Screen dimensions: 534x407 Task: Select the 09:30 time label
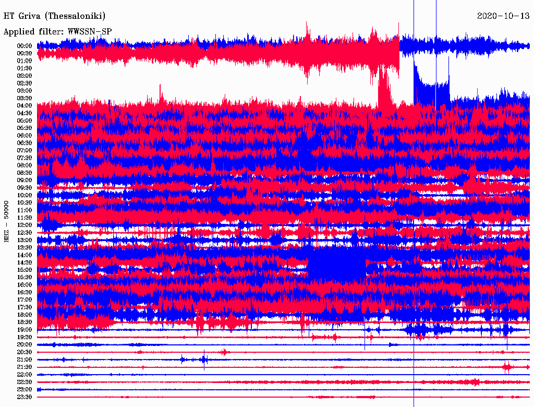click(25, 188)
